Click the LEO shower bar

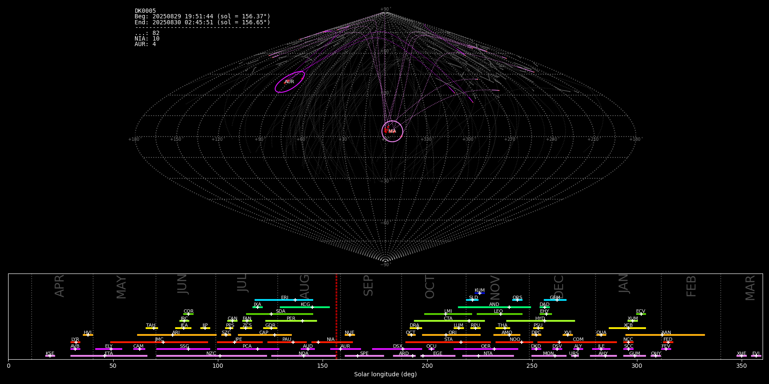[x=499, y=314]
